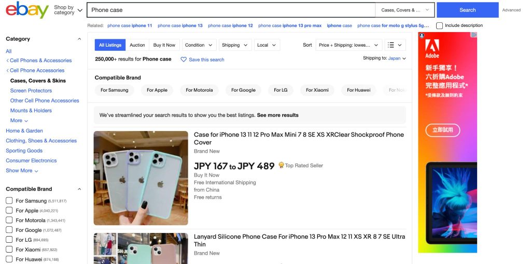Click See more results link
Image resolution: width=531 pixels, height=264 pixels.
pyautogui.click(x=278, y=115)
